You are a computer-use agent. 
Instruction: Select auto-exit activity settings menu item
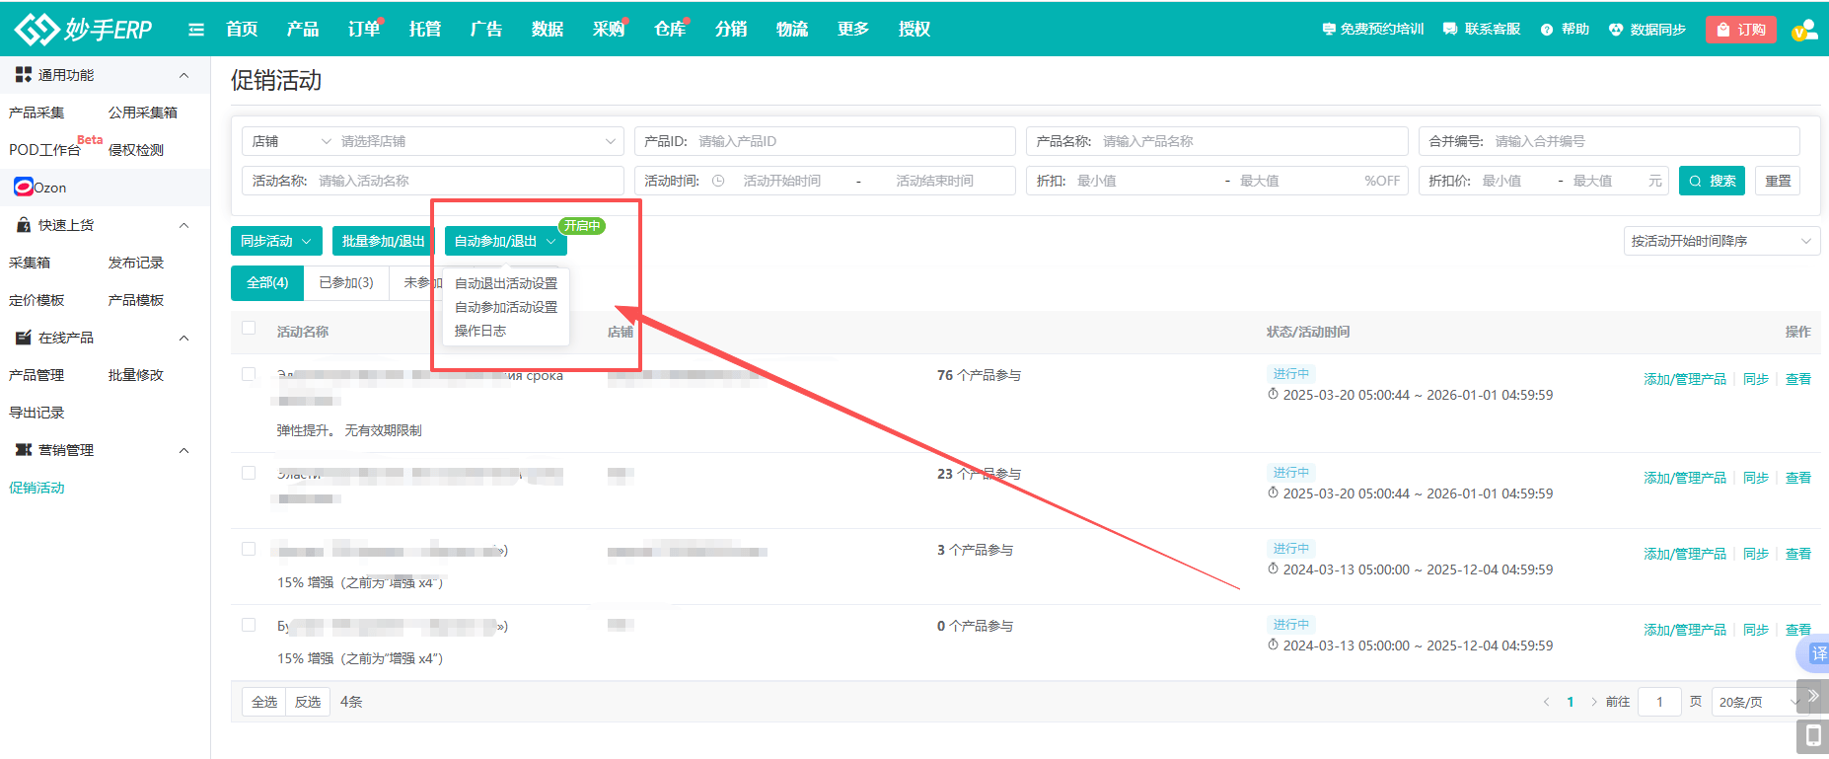(506, 283)
